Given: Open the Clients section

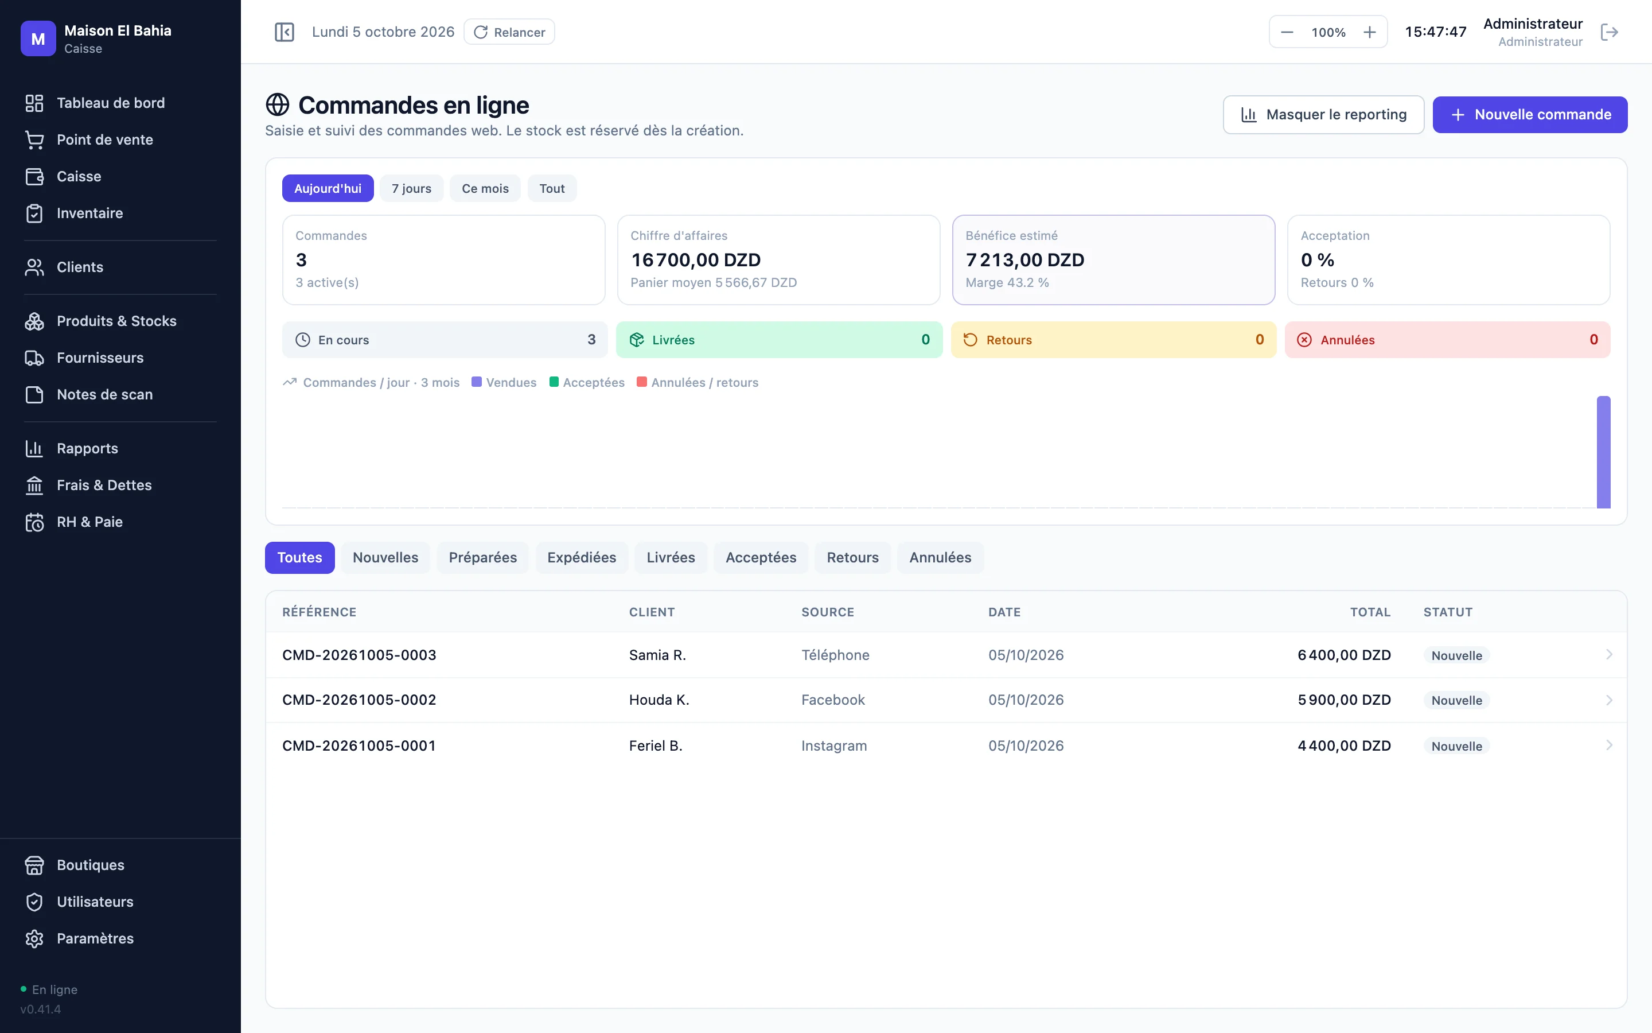Looking at the screenshot, I should 80,267.
